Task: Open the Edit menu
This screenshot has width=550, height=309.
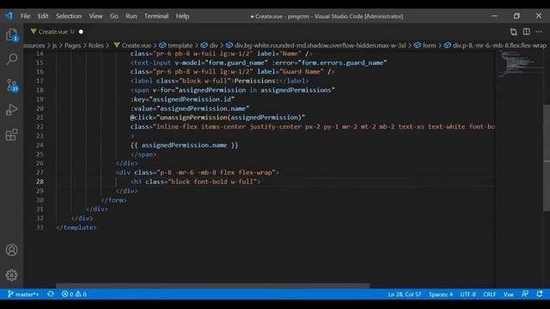Action: pyautogui.click(x=43, y=16)
